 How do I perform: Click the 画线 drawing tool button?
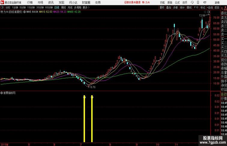[x=189, y=7]
